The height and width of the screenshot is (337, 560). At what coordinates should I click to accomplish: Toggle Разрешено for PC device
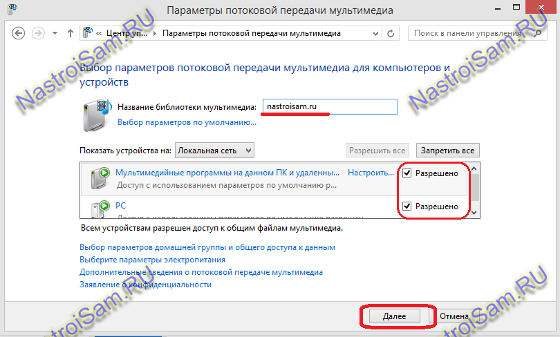click(x=407, y=206)
